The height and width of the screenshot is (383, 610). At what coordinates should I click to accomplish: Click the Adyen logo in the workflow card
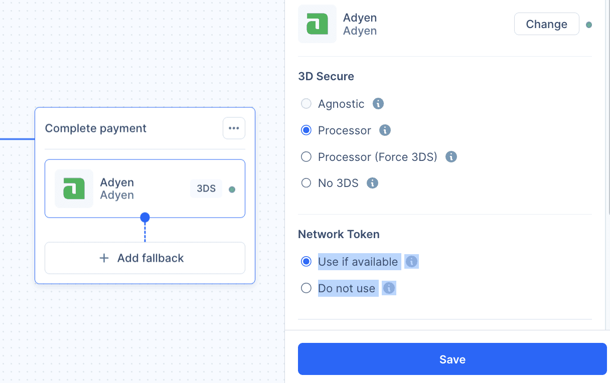(74, 188)
